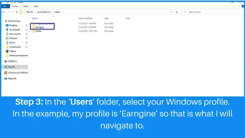
Task: Open CD Drive (D:) in sidebar
Action: [x=18, y=72]
